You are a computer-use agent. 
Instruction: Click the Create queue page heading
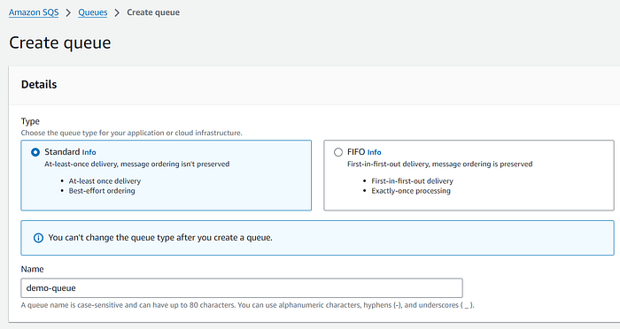(x=60, y=42)
